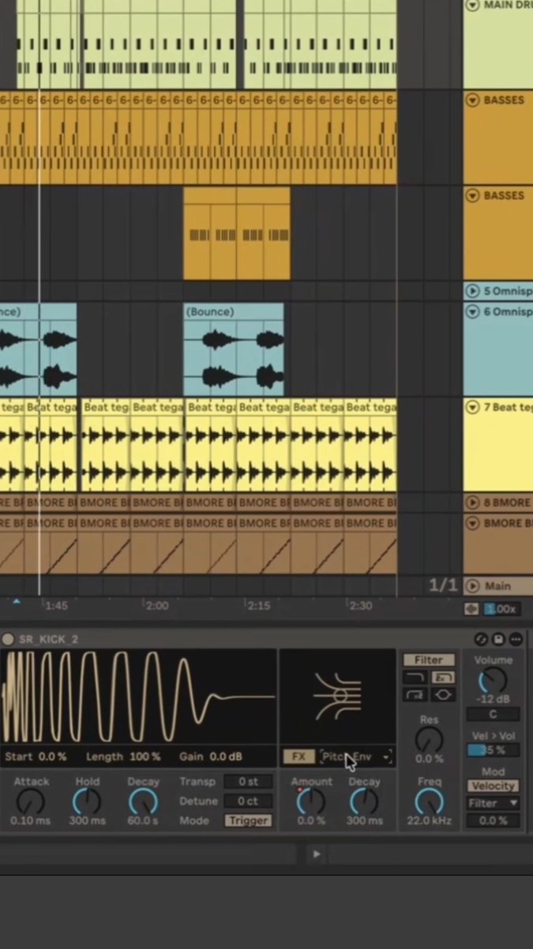Click the 22.0 kHz frequency value
This screenshot has height=949, width=533.
tap(429, 821)
